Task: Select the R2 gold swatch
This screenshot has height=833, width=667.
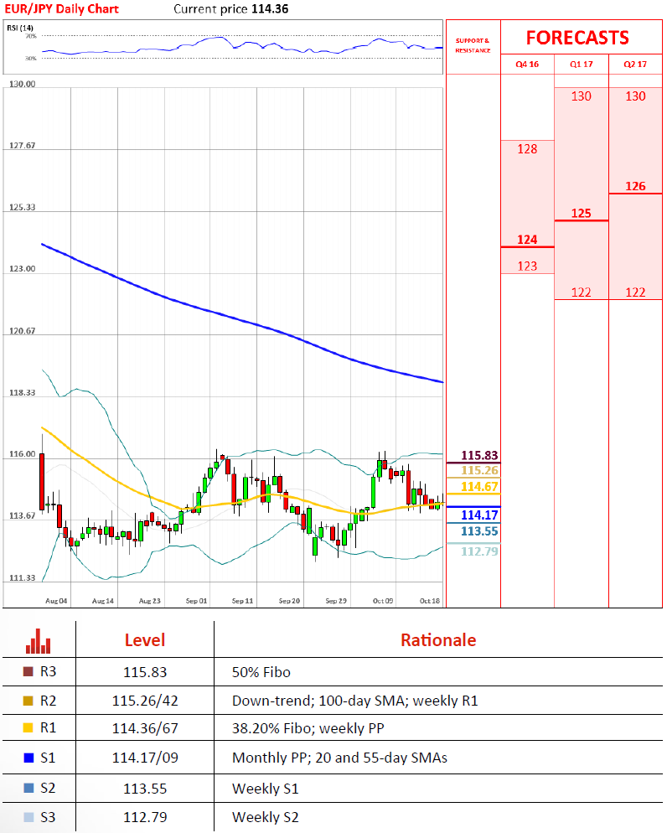Action: (28, 701)
